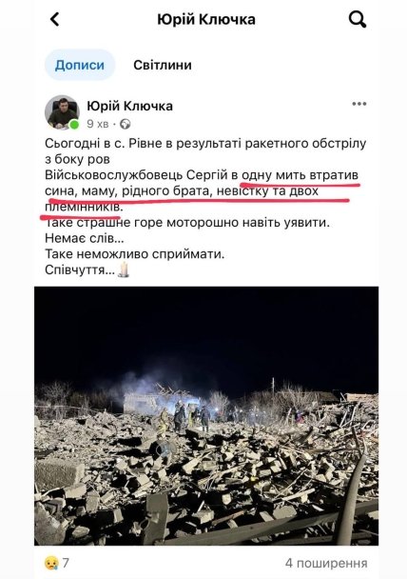Tap the post text starting with Сьогодні
Image resolution: width=407 pixels, height=579 pixels.
pyautogui.click(x=205, y=207)
